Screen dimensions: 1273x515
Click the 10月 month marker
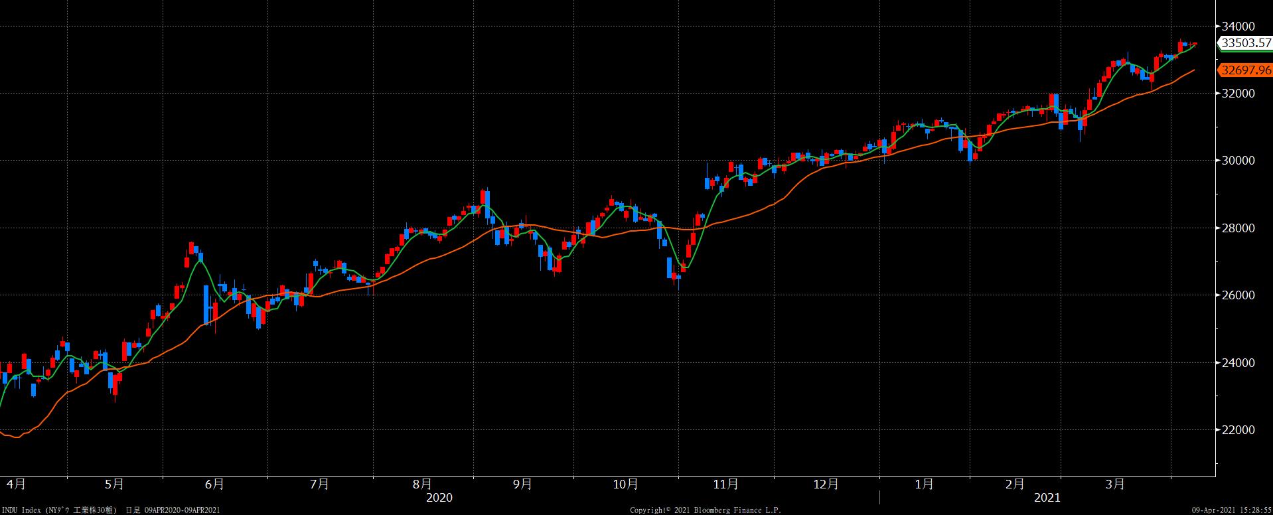coord(625,484)
